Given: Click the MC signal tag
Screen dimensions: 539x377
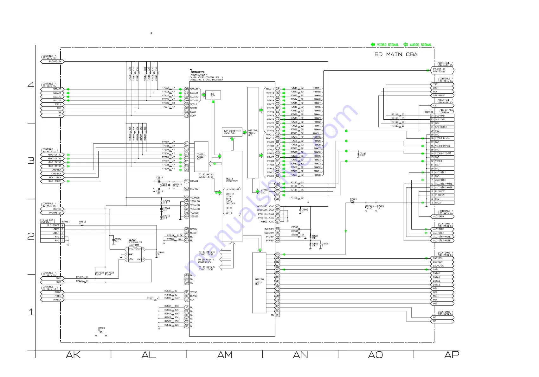Looking at the screenshot, I should point(443,321).
